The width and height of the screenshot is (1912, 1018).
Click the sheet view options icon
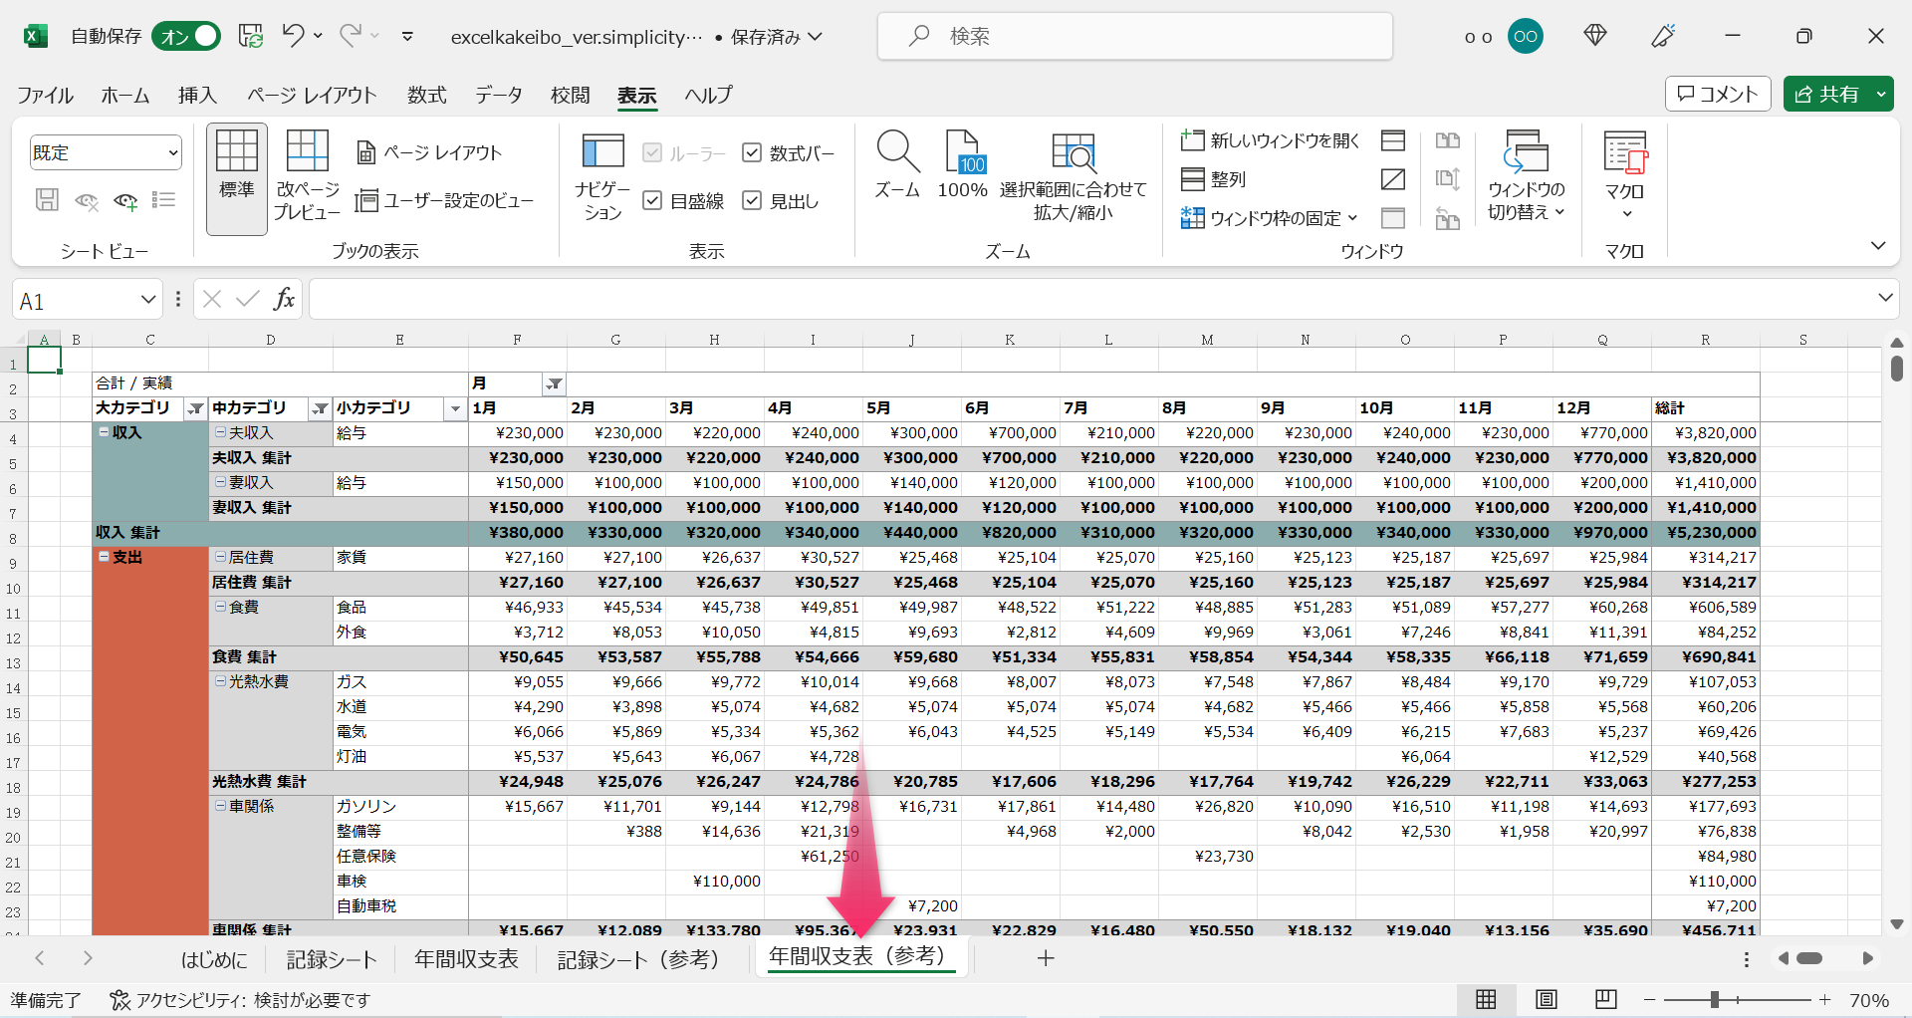[x=164, y=200]
